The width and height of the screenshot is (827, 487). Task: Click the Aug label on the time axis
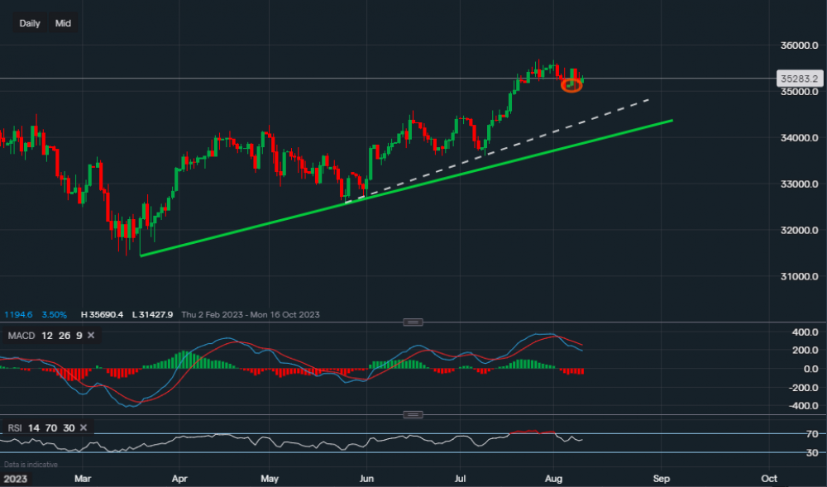tap(552, 478)
